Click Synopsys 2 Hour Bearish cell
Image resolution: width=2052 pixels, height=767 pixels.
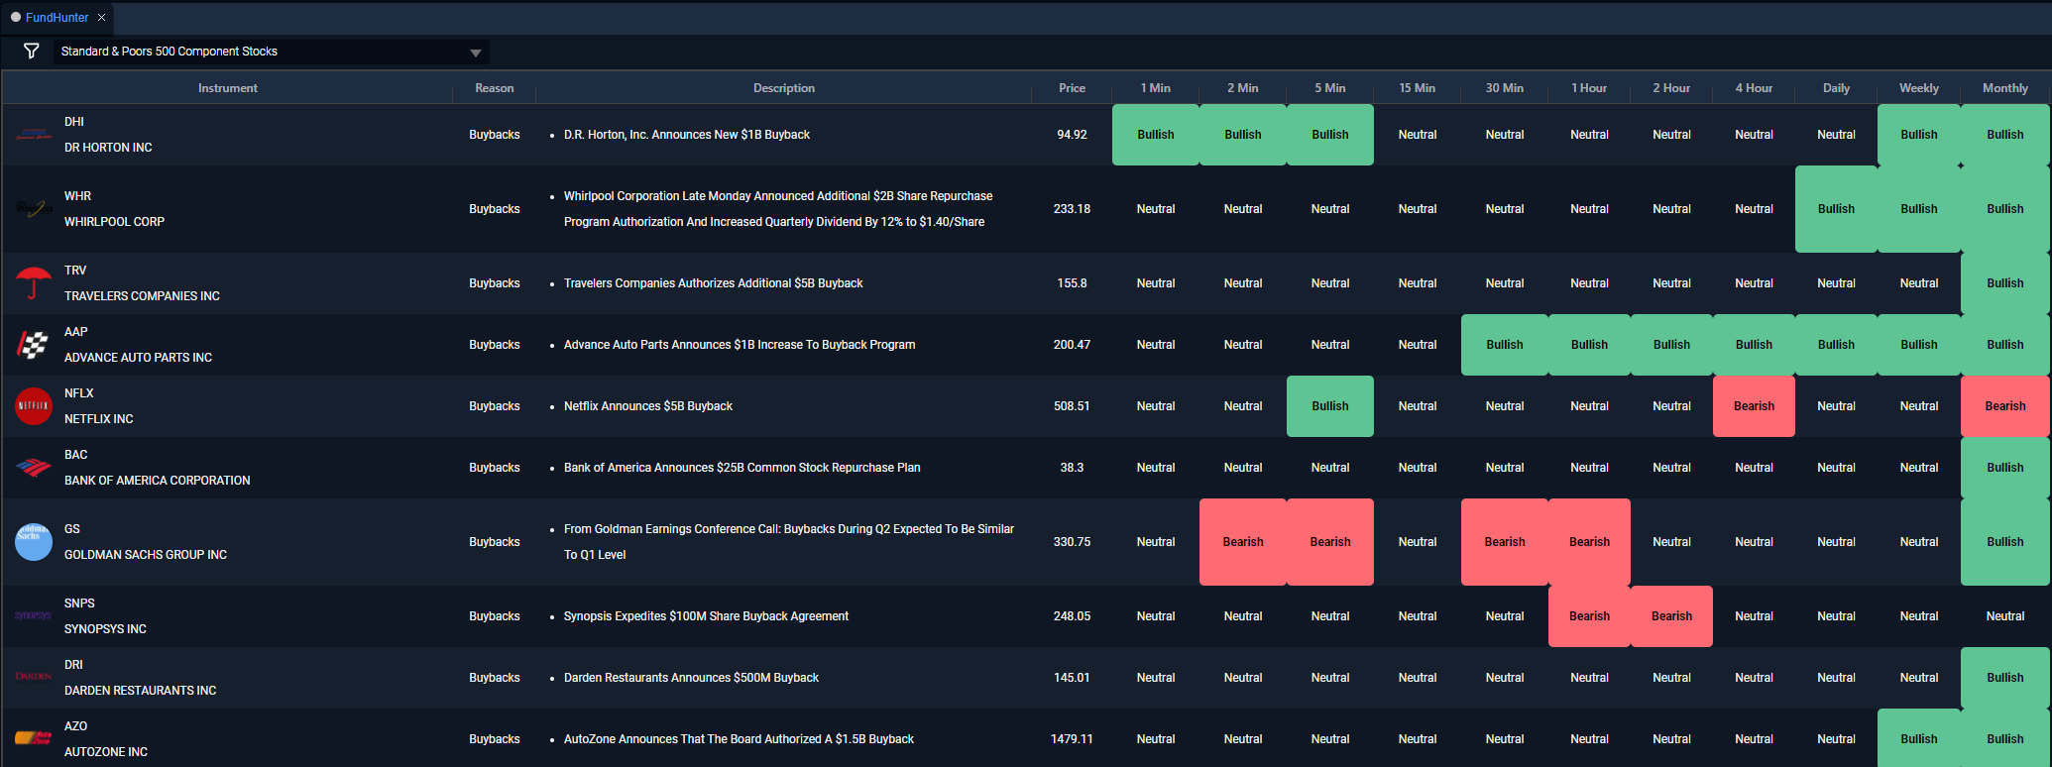point(1671,616)
